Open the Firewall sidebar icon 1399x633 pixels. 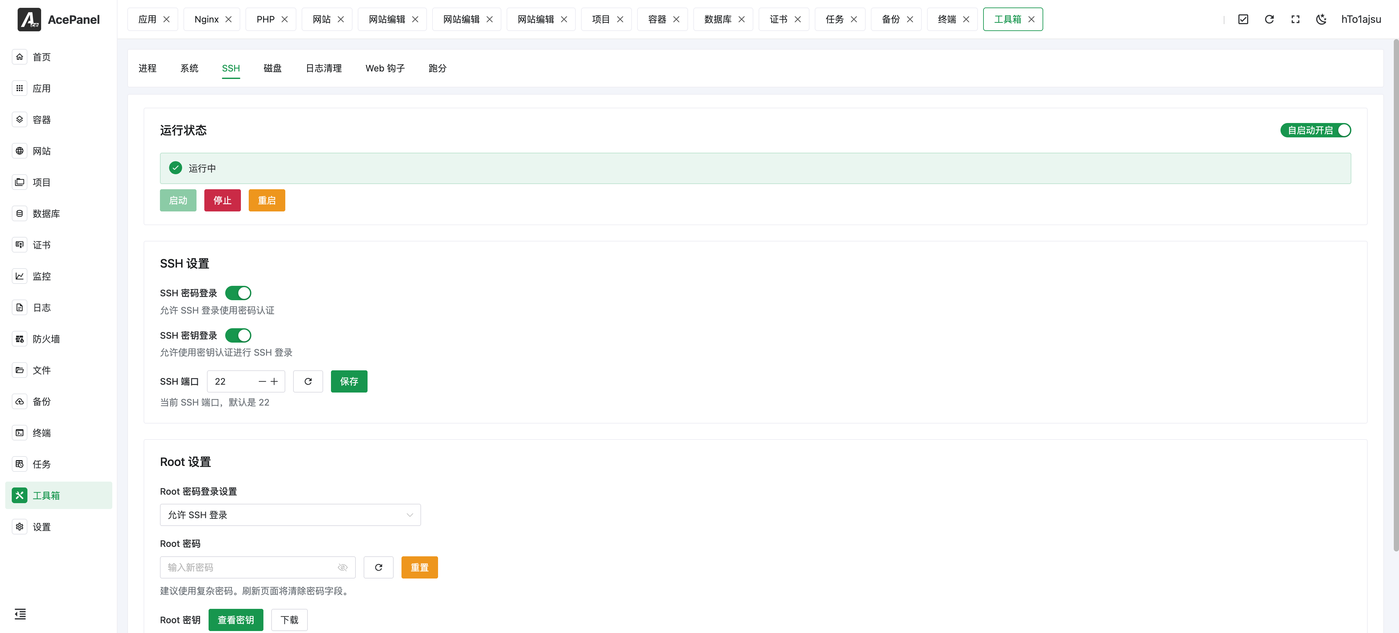pyautogui.click(x=20, y=339)
